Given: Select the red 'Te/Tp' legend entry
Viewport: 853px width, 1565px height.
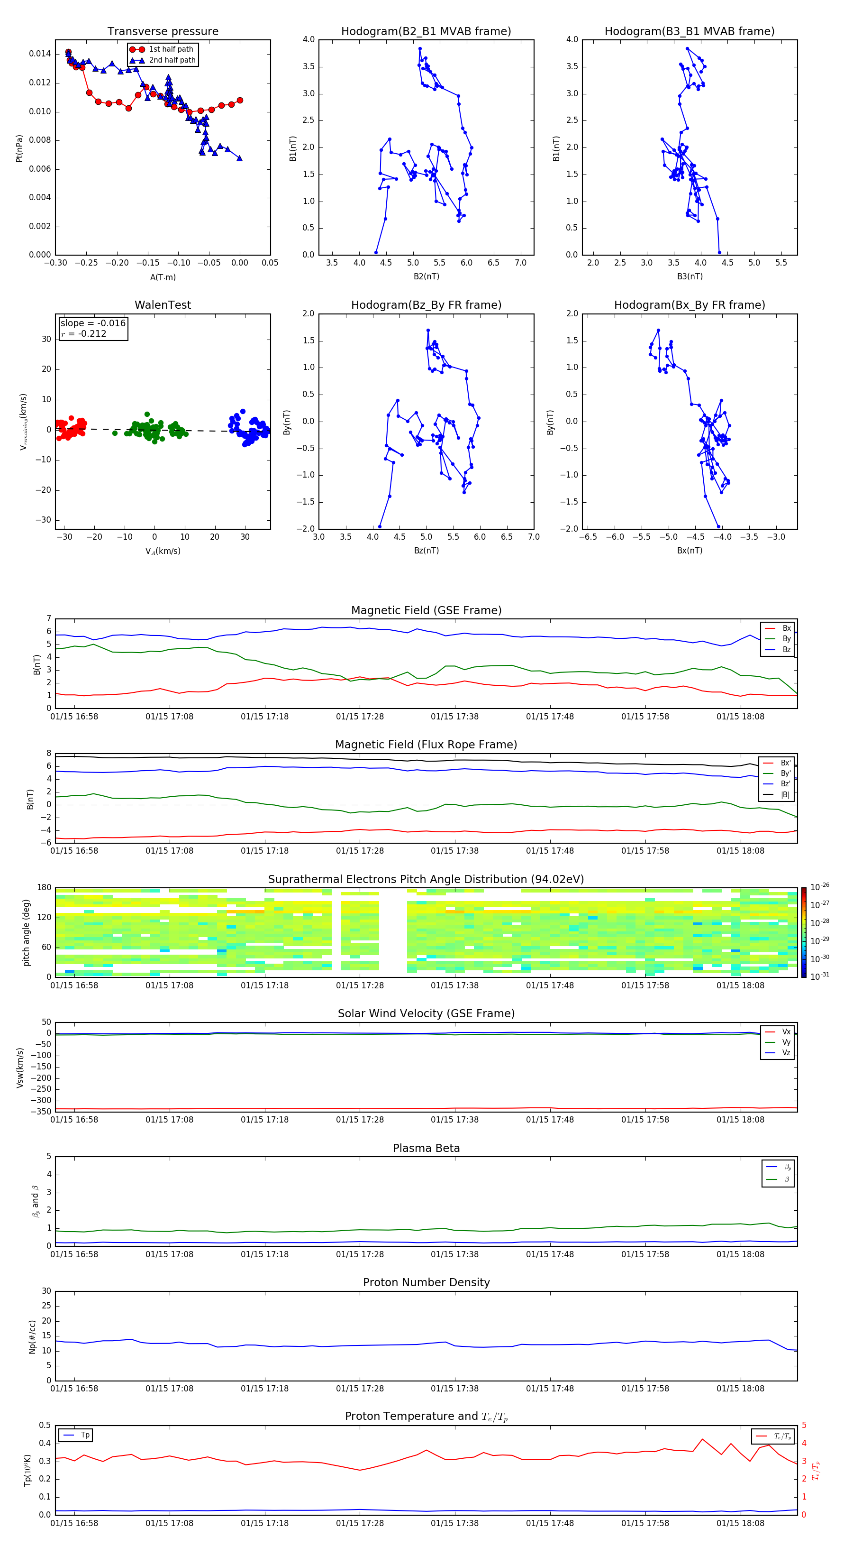Looking at the screenshot, I should (773, 1436).
